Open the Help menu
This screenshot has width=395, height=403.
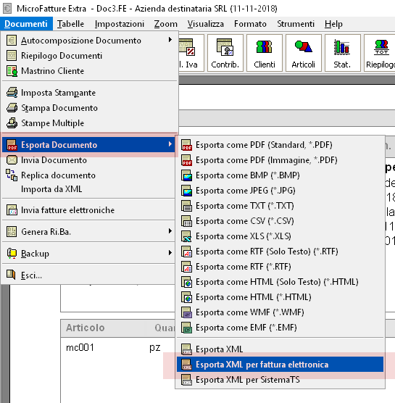pos(333,24)
